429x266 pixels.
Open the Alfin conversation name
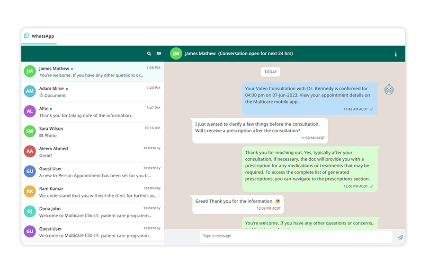44,108
